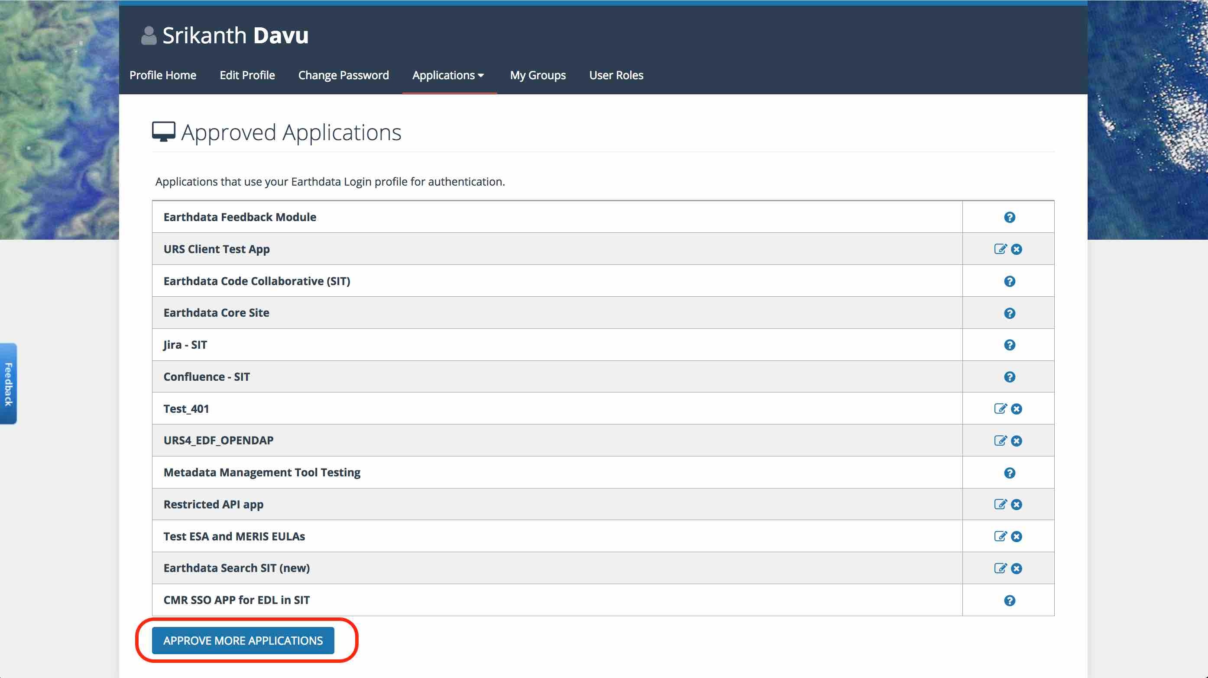
Task: Select Earthdata Core Site name
Action: tap(216, 312)
